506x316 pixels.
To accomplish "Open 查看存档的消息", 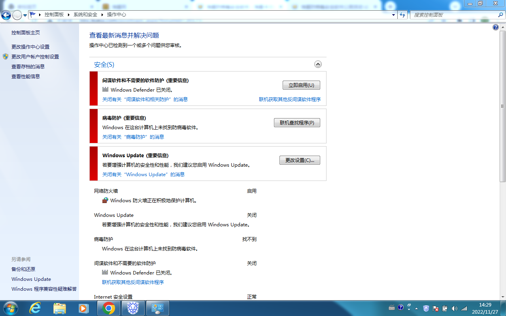I will tap(28, 67).
